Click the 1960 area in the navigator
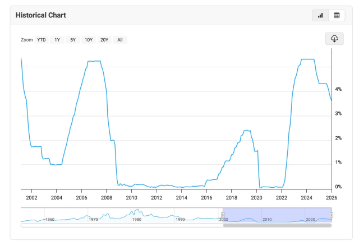Image resolution: width=359 pixels, height=241 pixels. [x=50, y=219]
